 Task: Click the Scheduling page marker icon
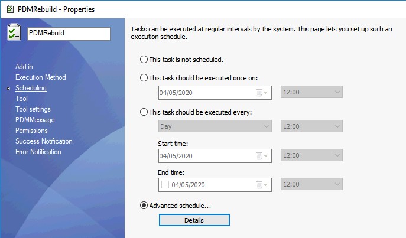point(8,89)
